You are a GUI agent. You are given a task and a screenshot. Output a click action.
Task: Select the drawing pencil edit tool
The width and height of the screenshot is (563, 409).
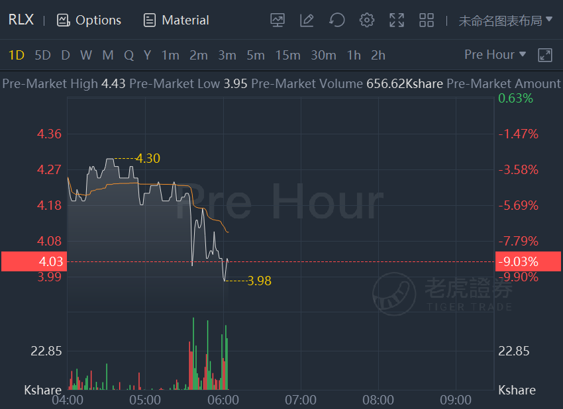point(307,20)
